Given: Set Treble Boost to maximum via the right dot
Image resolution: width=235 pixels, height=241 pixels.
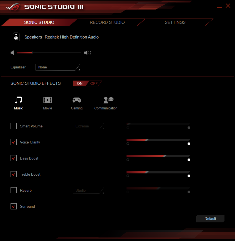Looking at the screenshot, I should [189, 176].
